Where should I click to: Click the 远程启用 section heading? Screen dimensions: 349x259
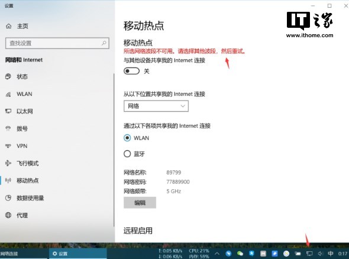(138, 231)
